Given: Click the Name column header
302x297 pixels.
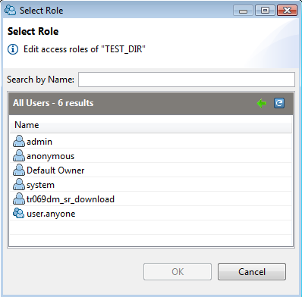Looking at the screenshot, I should click(x=151, y=125).
